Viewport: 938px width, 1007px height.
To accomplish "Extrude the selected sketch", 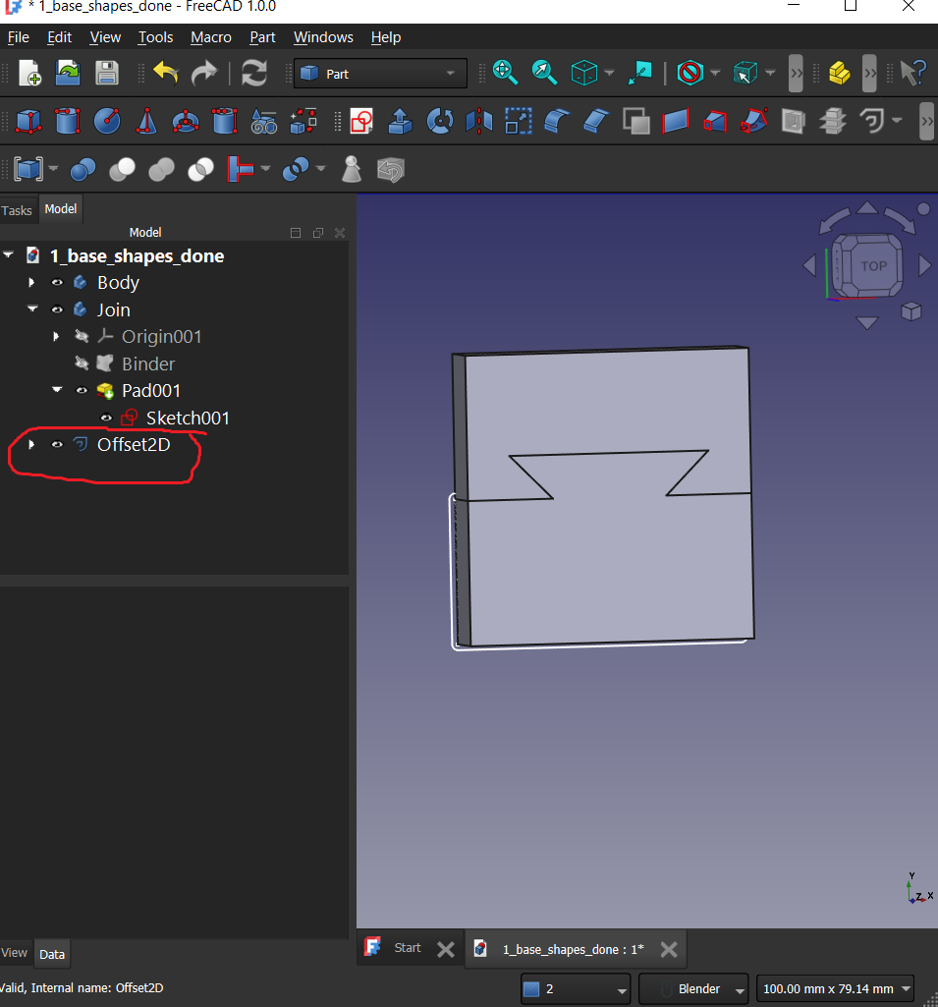I will click(x=400, y=121).
